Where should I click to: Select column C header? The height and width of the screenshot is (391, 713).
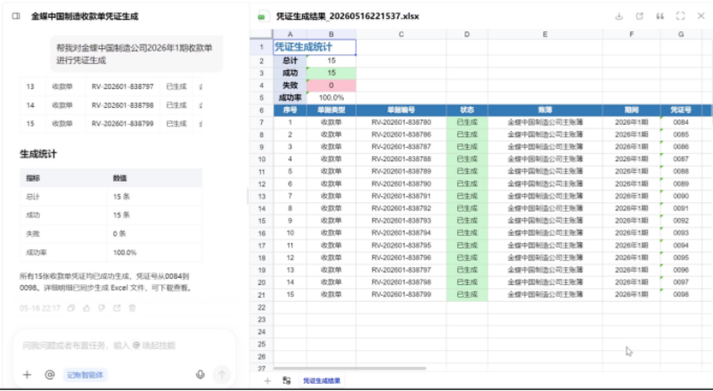[x=401, y=34]
